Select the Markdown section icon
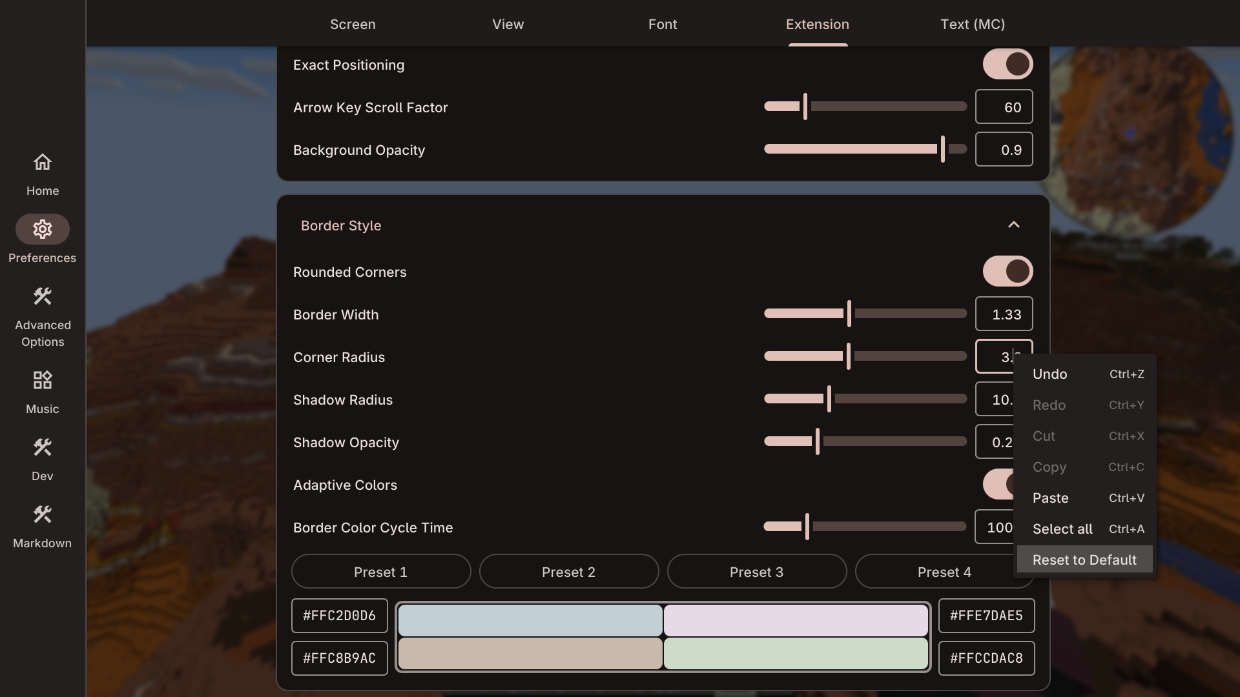 click(x=42, y=514)
